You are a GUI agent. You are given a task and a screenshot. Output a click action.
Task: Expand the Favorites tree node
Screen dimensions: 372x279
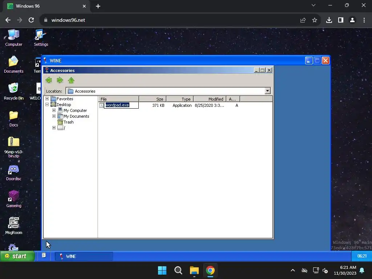click(47, 99)
